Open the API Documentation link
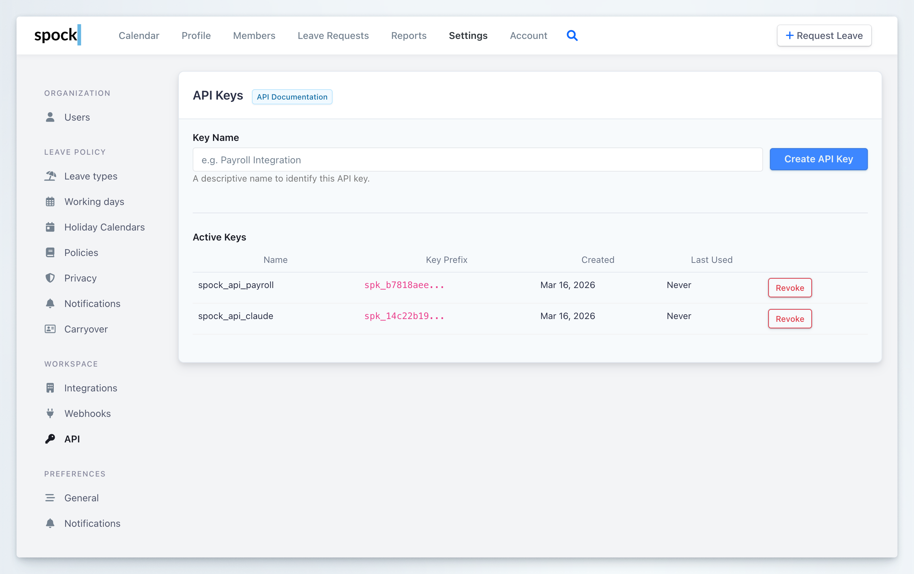Viewport: 914px width, 574px height. pyautogui.click(x=292, y=97)
